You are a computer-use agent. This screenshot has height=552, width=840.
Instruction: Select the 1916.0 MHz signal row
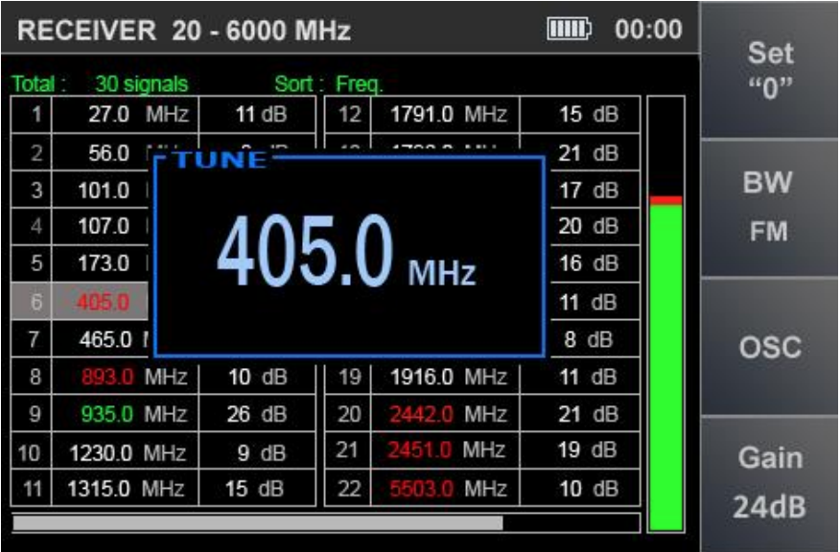coord(447,377)
